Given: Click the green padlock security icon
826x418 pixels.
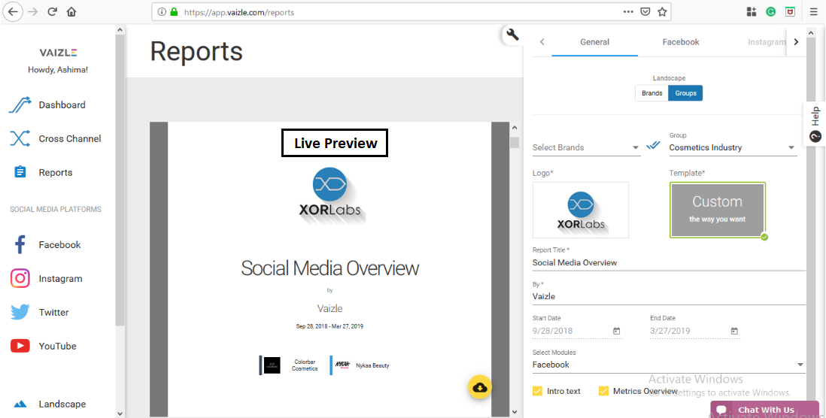Looking at the screenshot, I should [174, 11].
